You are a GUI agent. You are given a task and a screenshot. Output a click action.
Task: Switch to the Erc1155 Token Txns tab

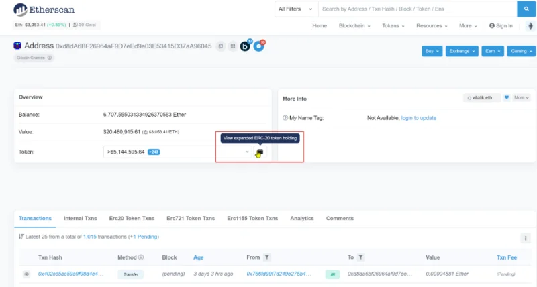tap(252, 218)
